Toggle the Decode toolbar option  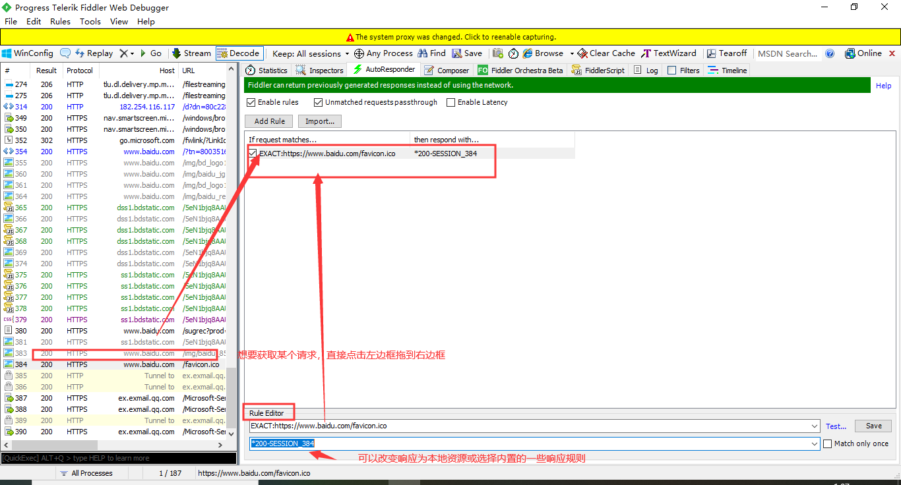[x=239, y=53]
